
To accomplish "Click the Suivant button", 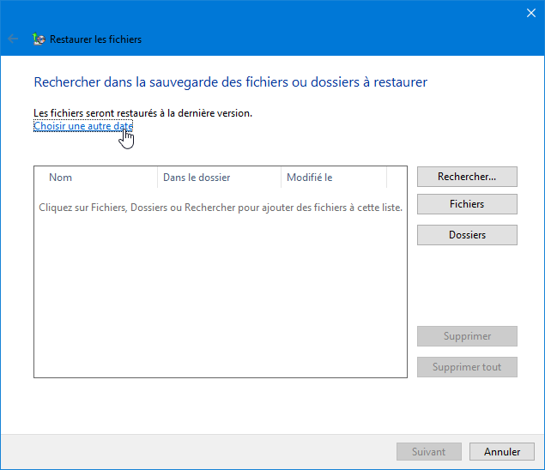I will [x=429, y=451].
